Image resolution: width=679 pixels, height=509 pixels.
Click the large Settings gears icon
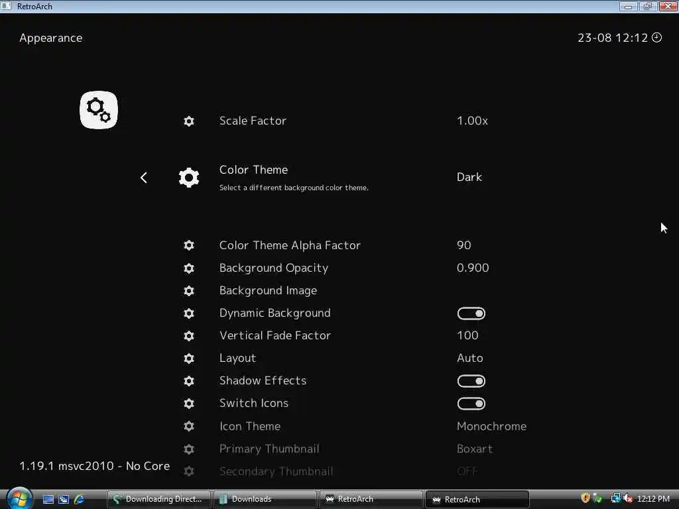[x=99, y=110]
